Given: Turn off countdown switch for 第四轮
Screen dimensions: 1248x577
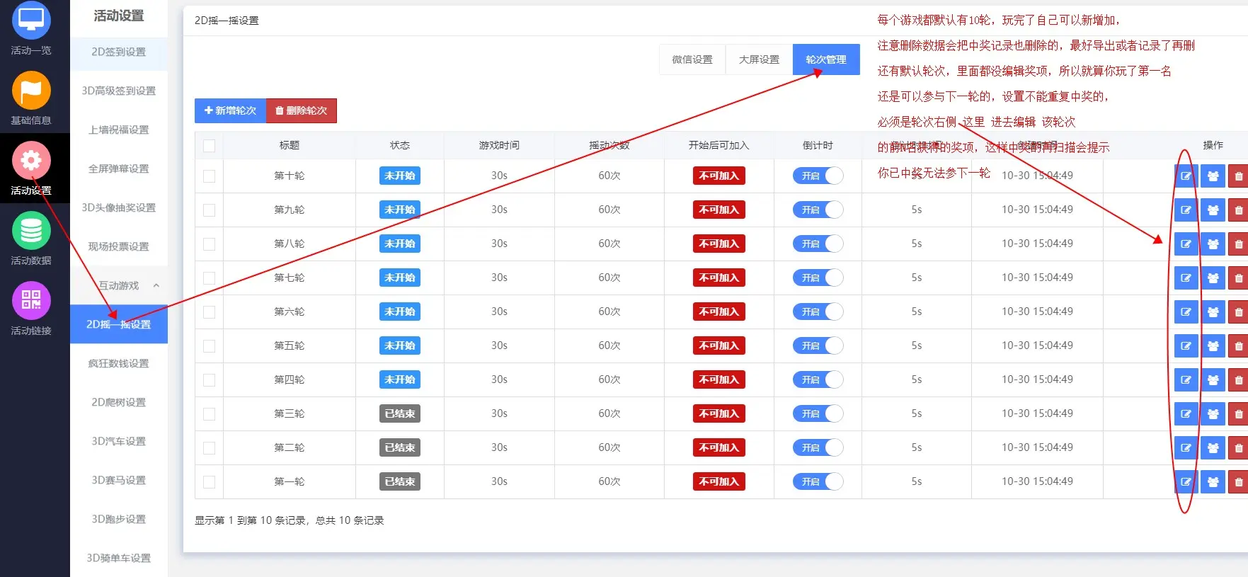Looking at the screenshot, I should [x=818, y=380].
